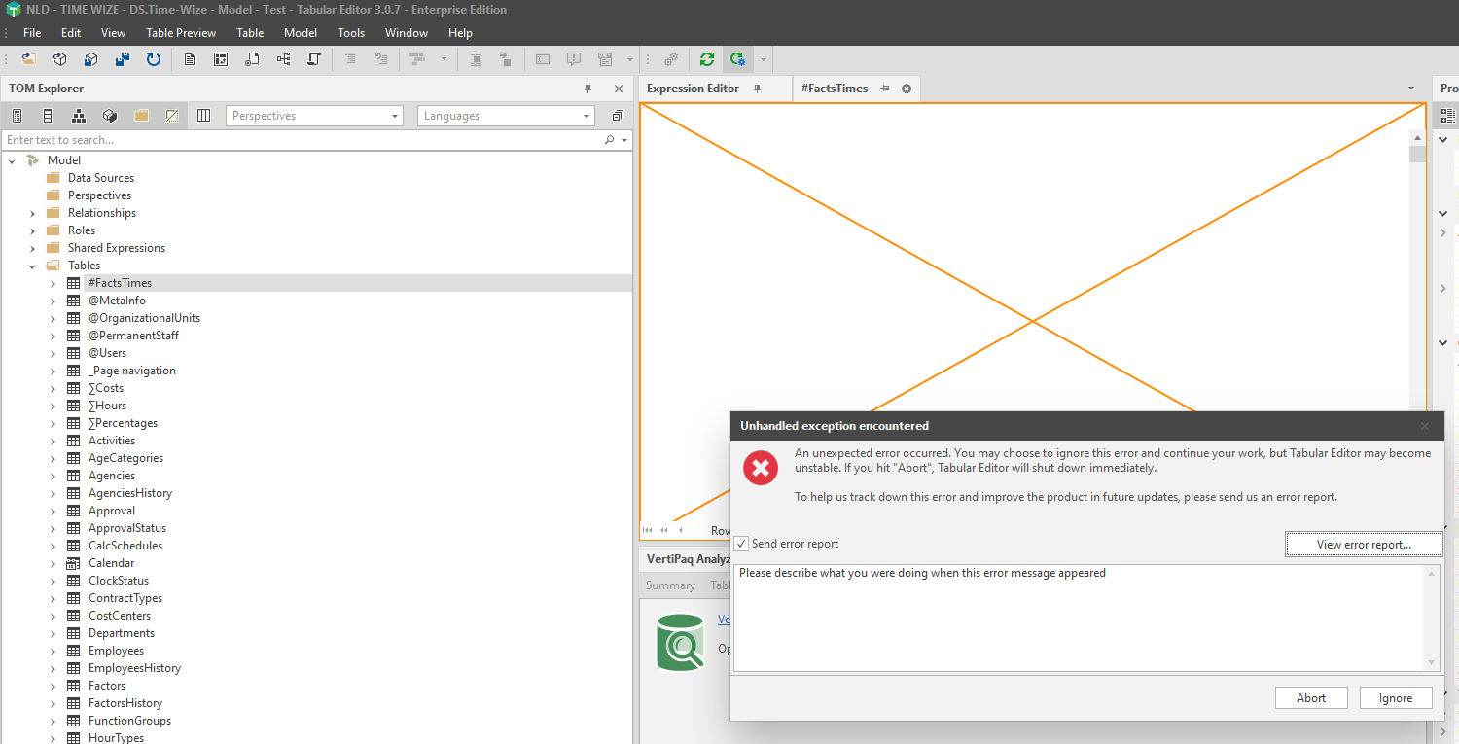The height and width of the screenshot is (744, 1459).
Task: Click the View error report button
Action: tap(1364, 545)
